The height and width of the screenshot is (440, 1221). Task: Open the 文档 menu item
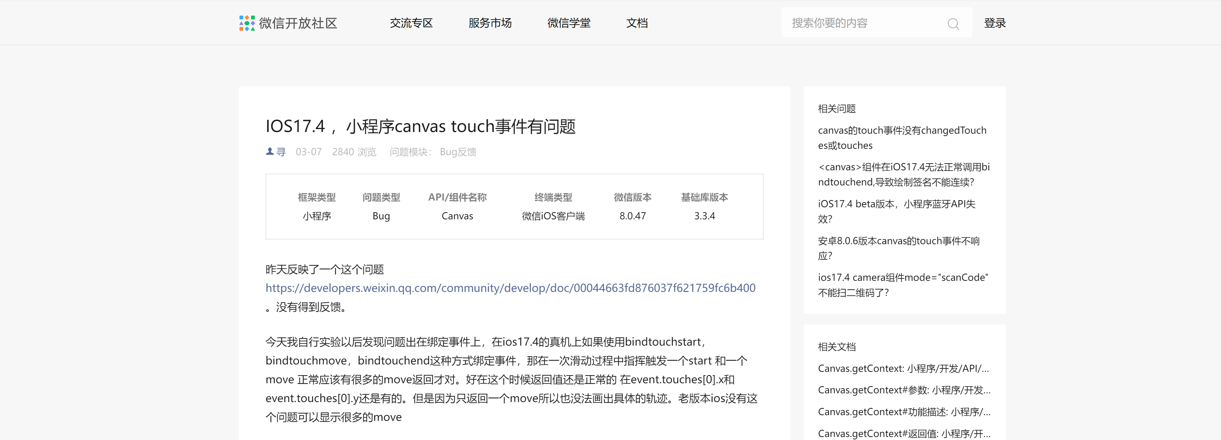click(x=636, y=23)
